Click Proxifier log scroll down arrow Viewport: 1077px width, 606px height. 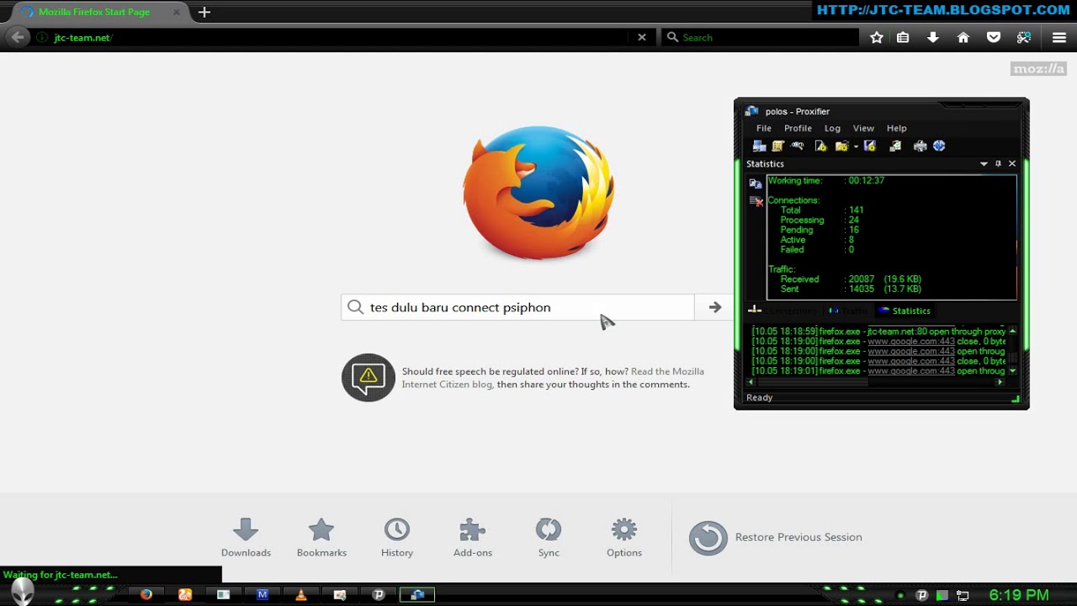(1012, 371)
